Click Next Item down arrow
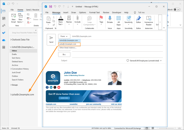 point(68,6)
